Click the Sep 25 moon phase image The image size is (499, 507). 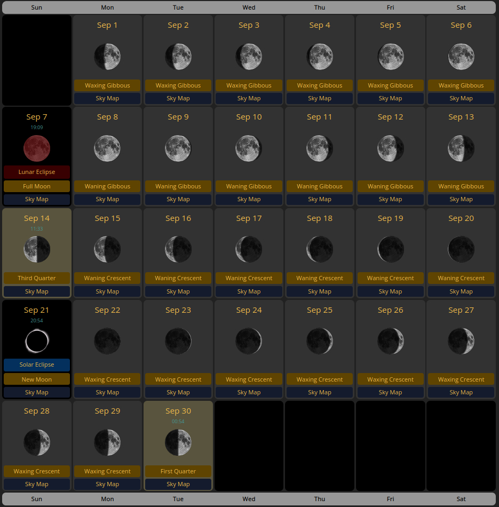320,341
